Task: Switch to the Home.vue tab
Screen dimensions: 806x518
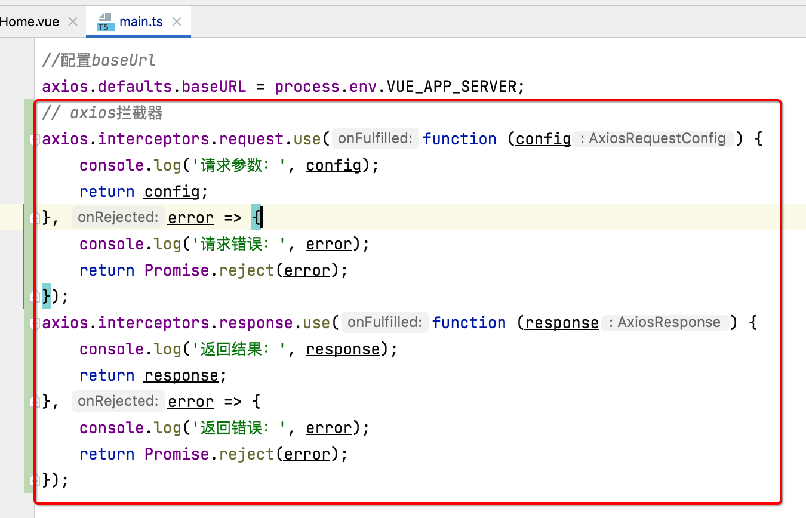Action: (x=30, y=22)
